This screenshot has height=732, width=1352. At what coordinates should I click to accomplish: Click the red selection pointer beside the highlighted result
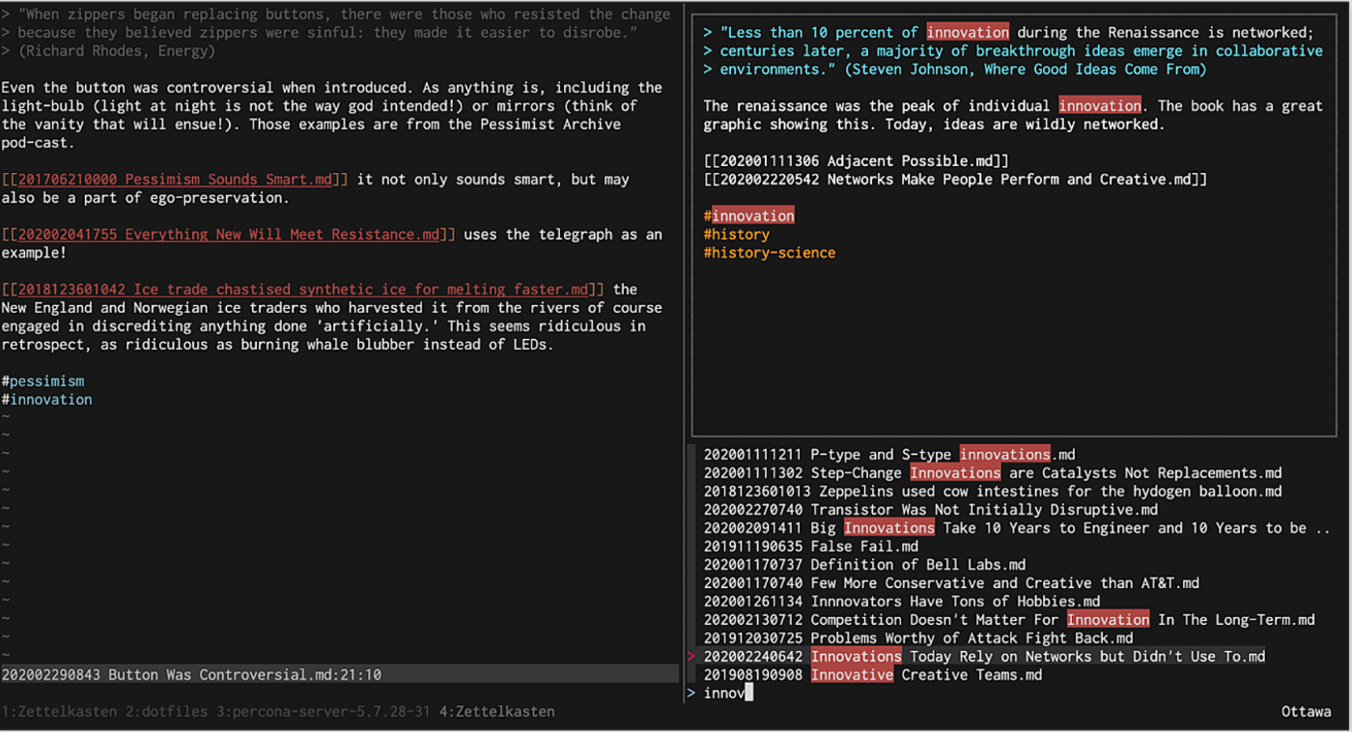point(691,657)
